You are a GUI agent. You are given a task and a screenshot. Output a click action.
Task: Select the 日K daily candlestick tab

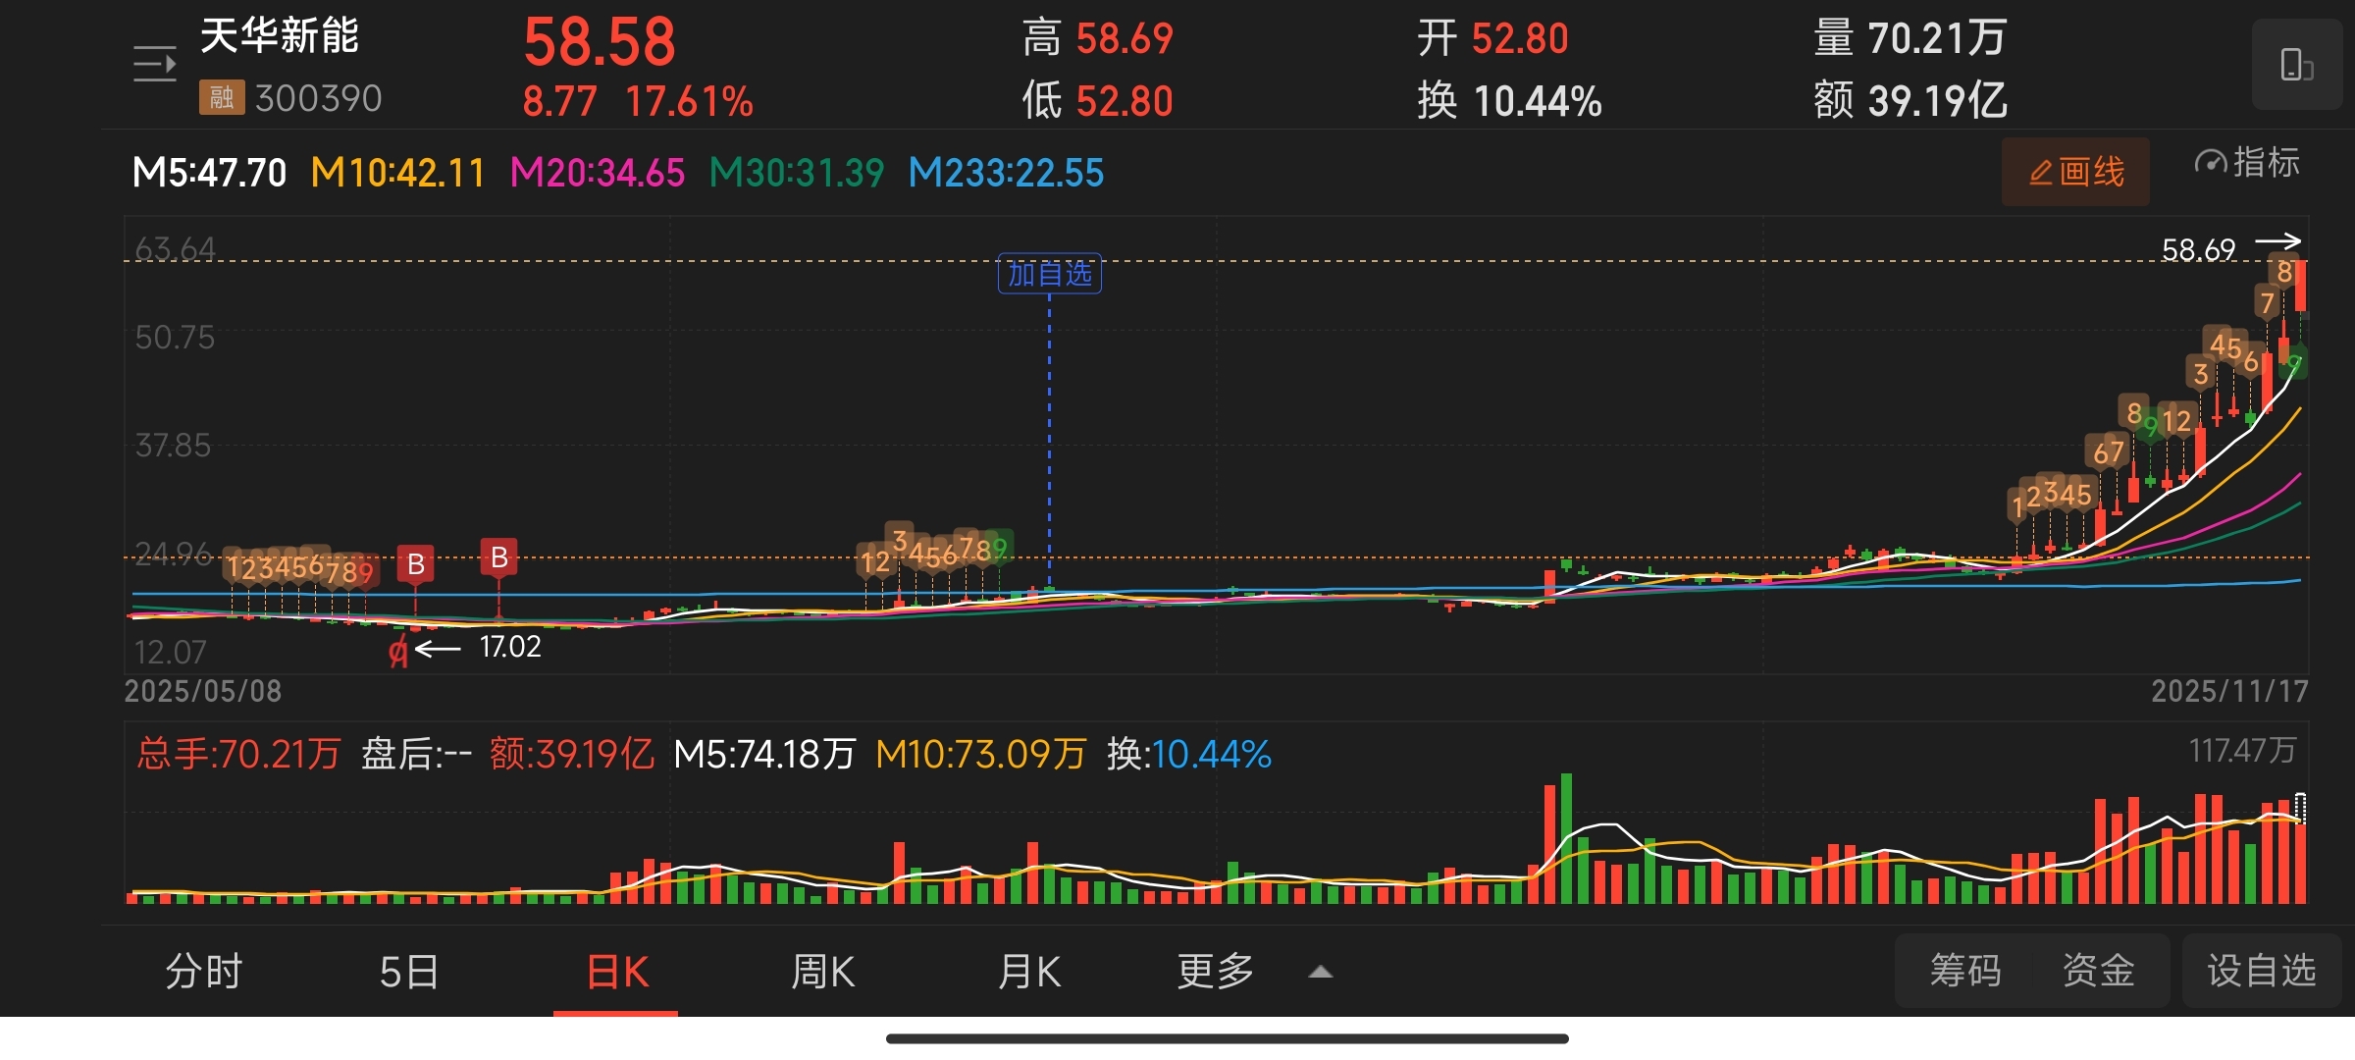(x=616, y=972)
